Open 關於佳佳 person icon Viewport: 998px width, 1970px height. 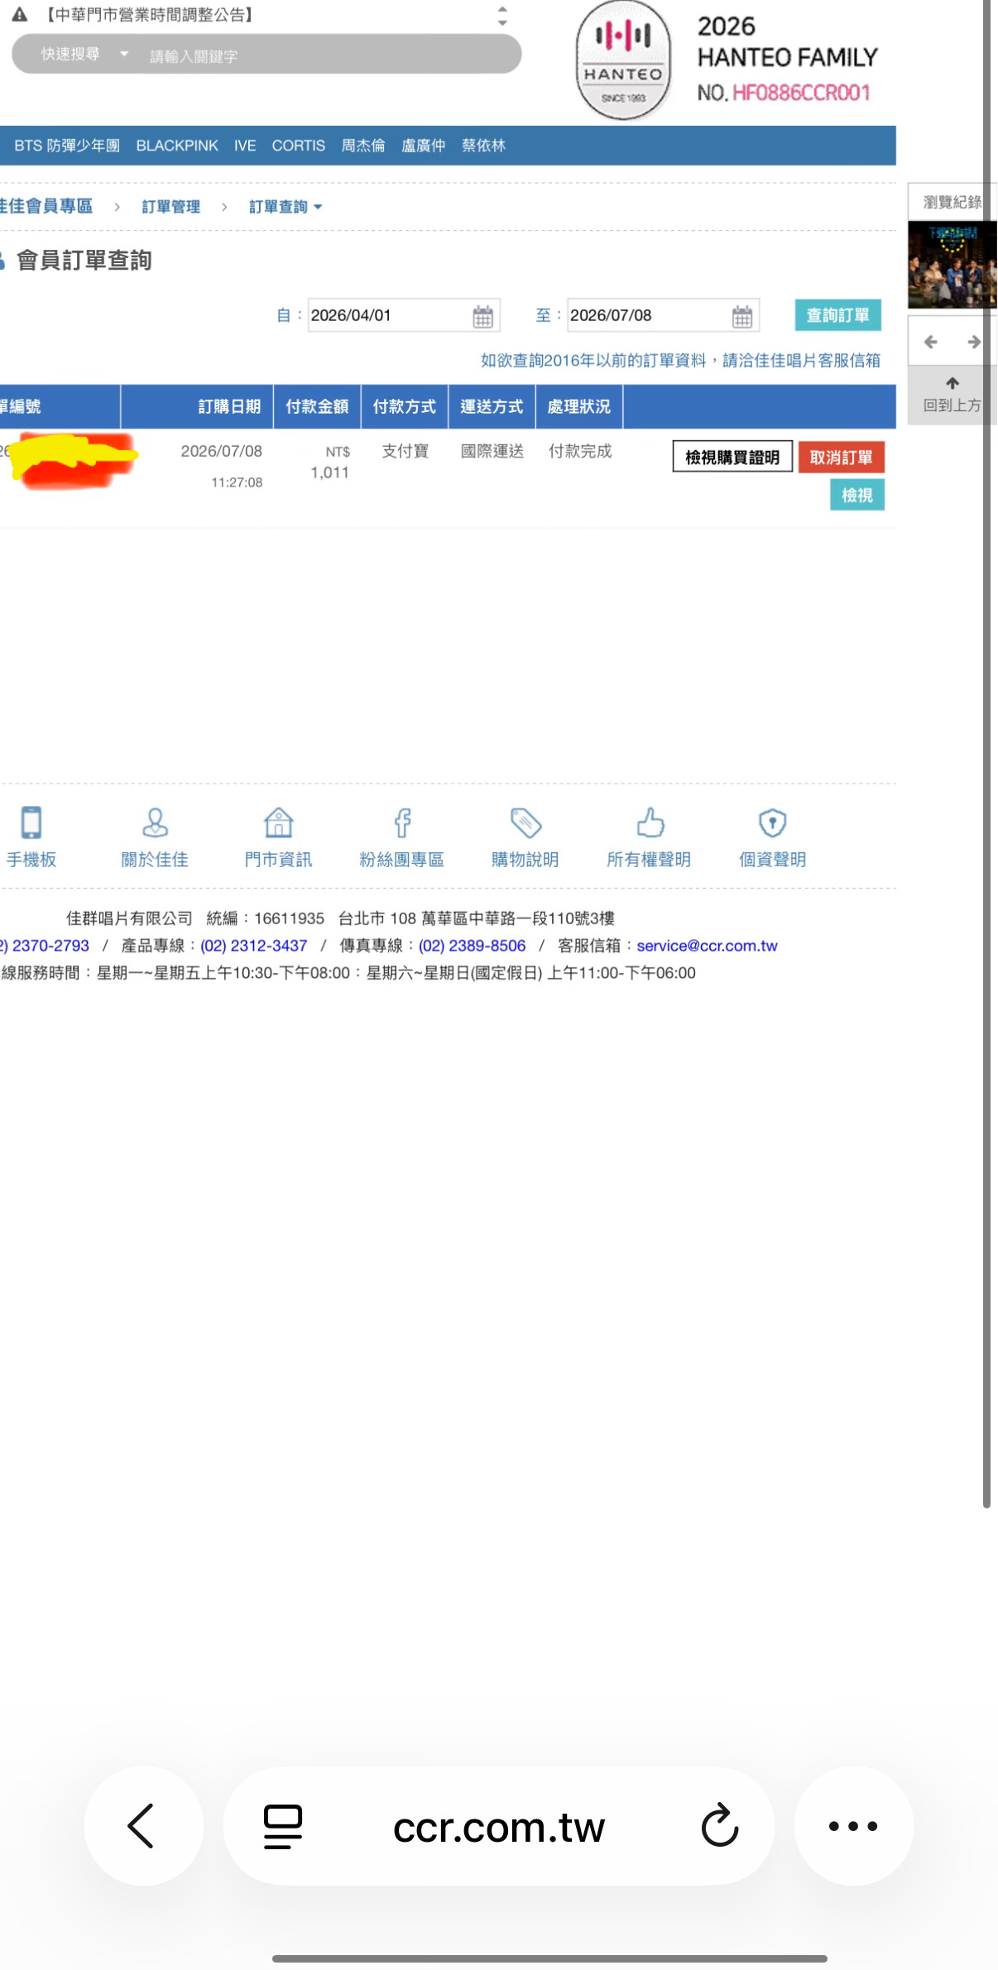(x=155, y=822)
